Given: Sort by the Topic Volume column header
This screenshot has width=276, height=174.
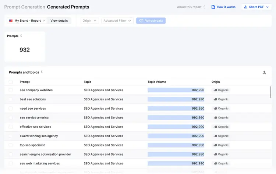Looking at the screenshot, I should click(157, 82).
